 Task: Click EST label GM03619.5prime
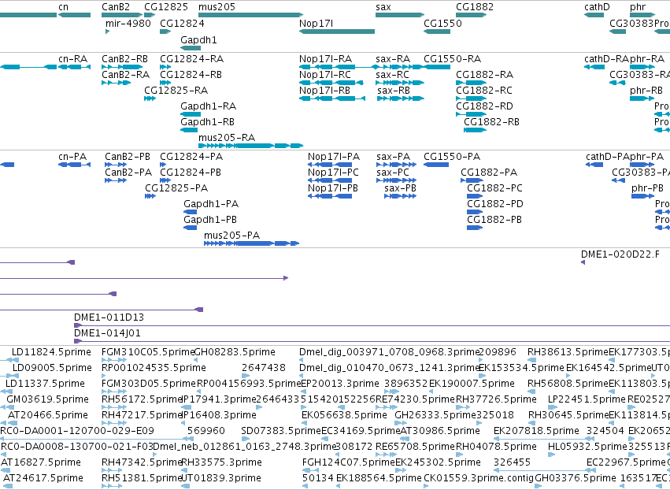(x=47, y=399)
